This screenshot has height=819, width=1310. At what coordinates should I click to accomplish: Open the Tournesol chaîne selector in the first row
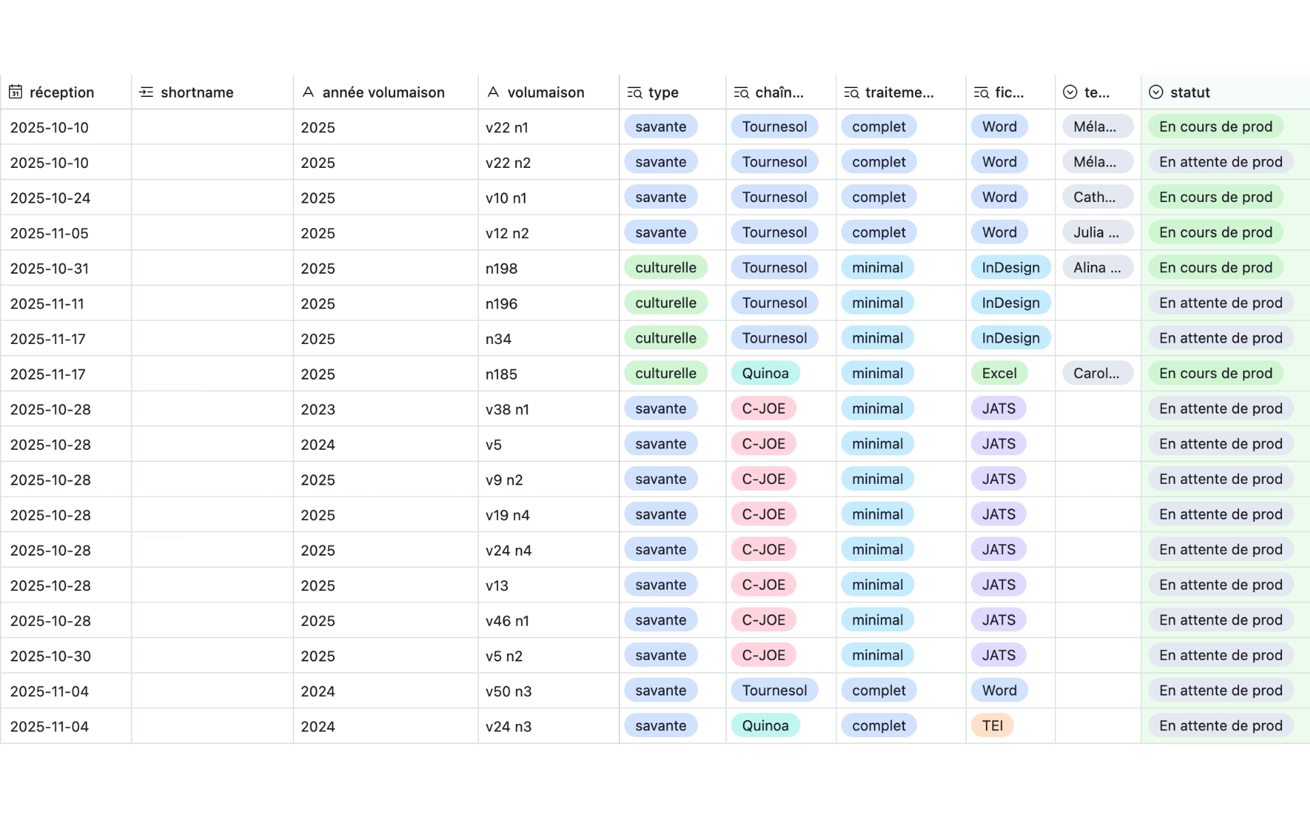pyautogui.click(x=774, y=126)
